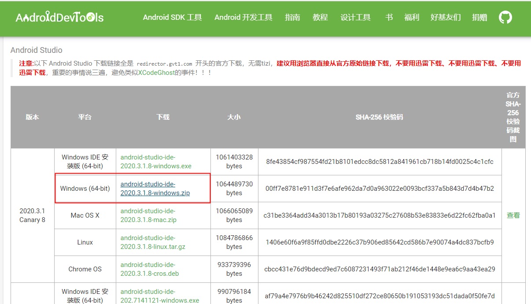Image resolution: width=531 pixels, height=304 pixels.
Task: Download android-studio-ide-2020.3.1.8-windows.exe
Action: (156, 162)
